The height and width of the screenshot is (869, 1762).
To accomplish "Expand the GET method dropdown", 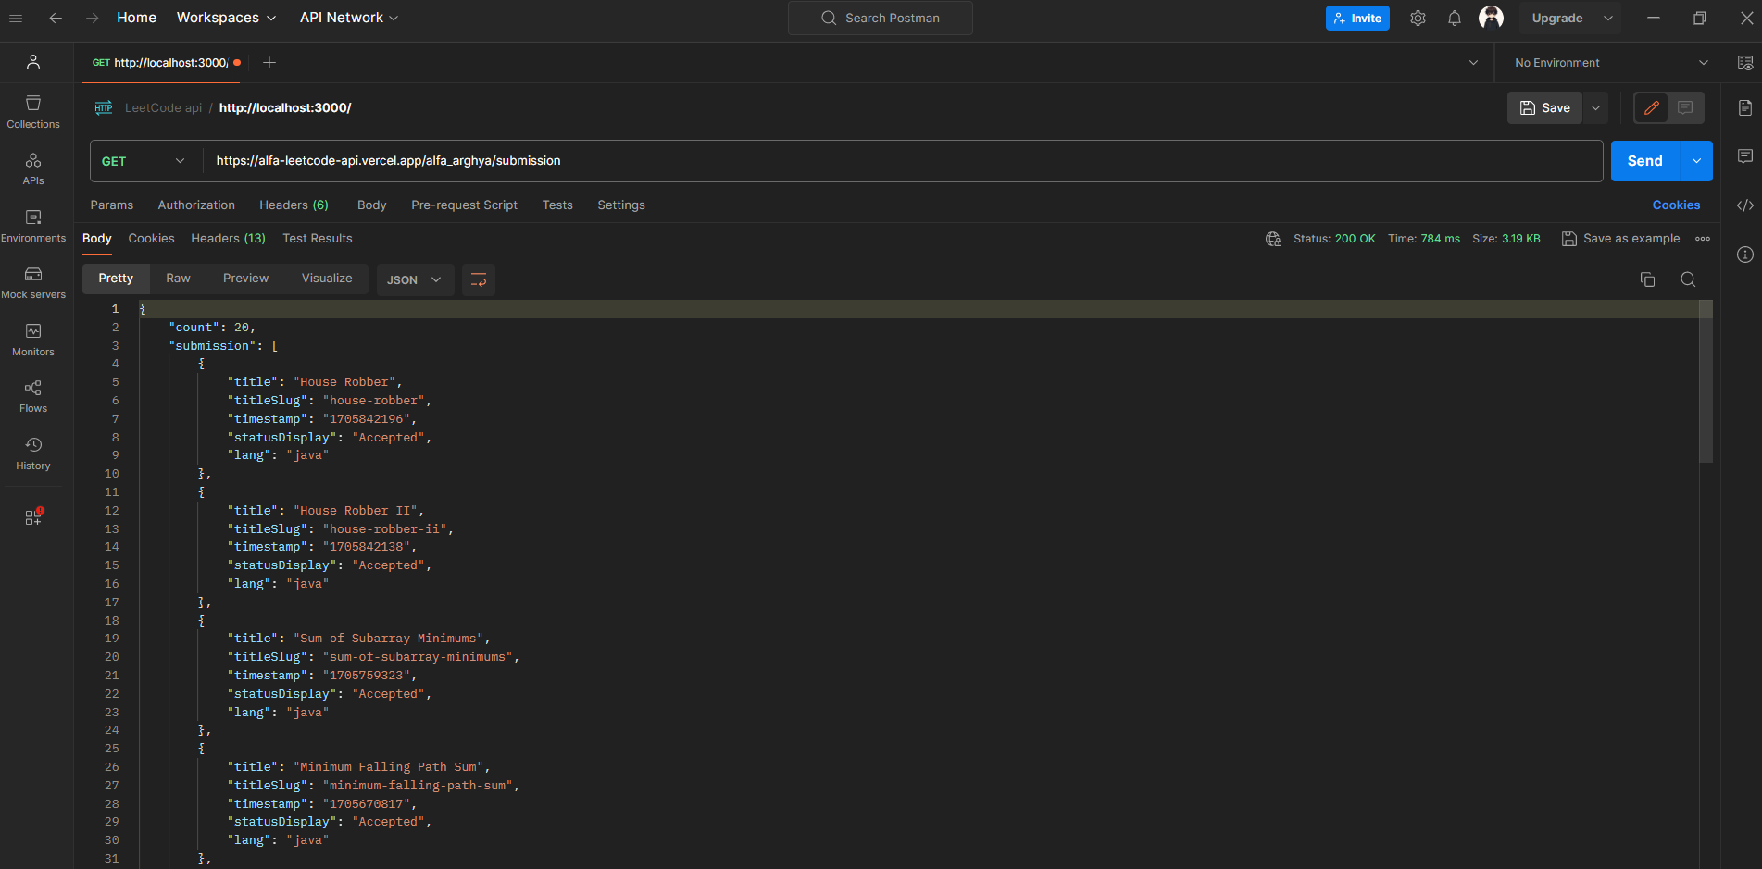I will point(144,161).
